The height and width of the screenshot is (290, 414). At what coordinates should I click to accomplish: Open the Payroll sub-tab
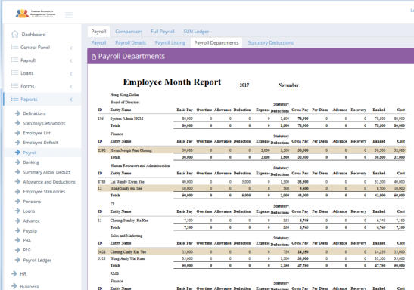click(x=98, y=43)
